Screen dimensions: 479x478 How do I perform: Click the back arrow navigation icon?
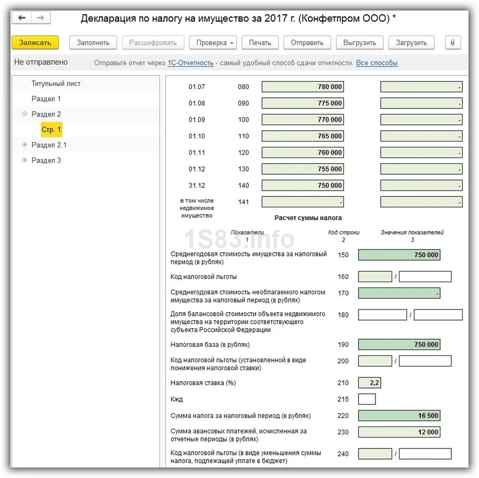pyautogui.click(x=22, y=18)
